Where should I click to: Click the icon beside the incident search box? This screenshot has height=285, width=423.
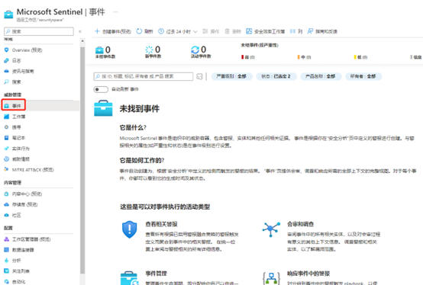pyautogui.click(x=199, y=76)
